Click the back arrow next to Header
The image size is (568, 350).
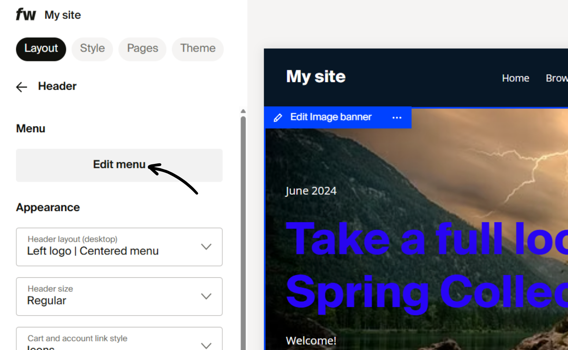21,87
